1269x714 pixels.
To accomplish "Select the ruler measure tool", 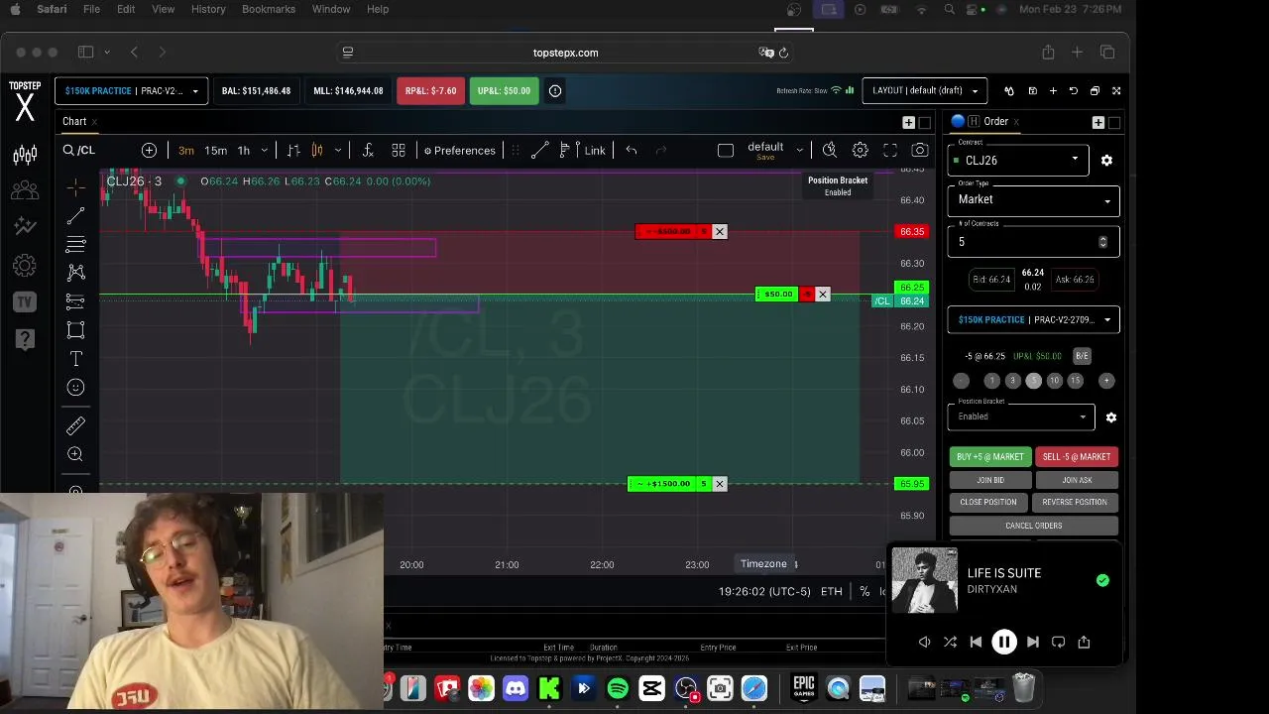I will (x=75, y=425).
